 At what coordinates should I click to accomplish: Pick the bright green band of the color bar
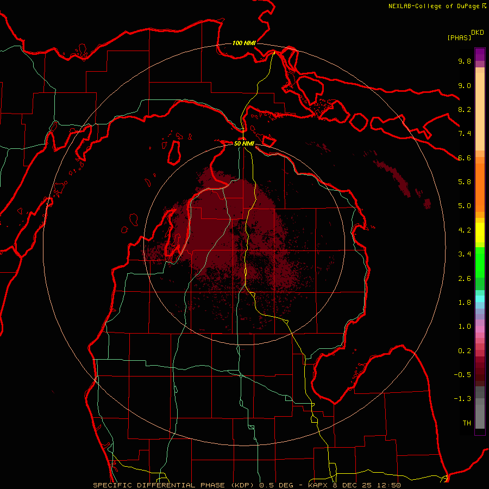480,261
